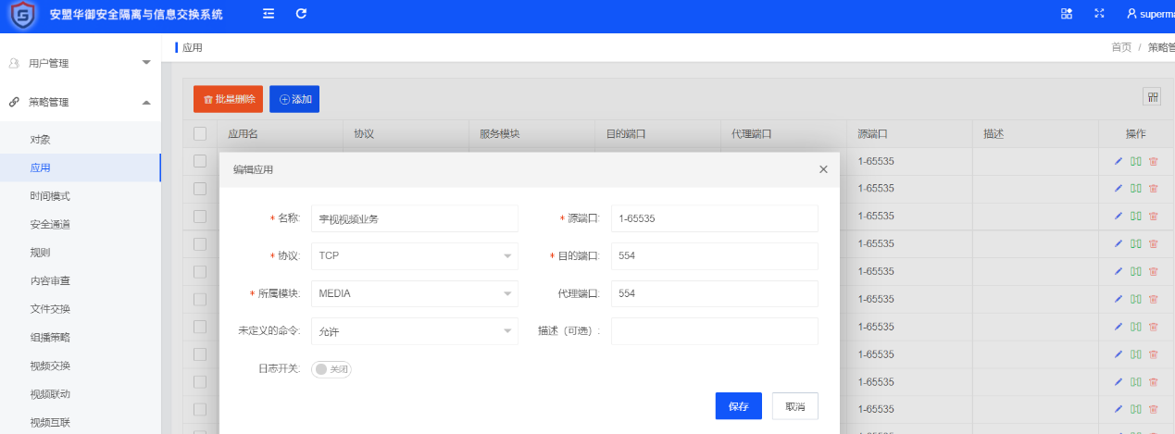1175x434 pixels.
Task: Click the sidebar collapse icon in header
Action: [269, 14]
